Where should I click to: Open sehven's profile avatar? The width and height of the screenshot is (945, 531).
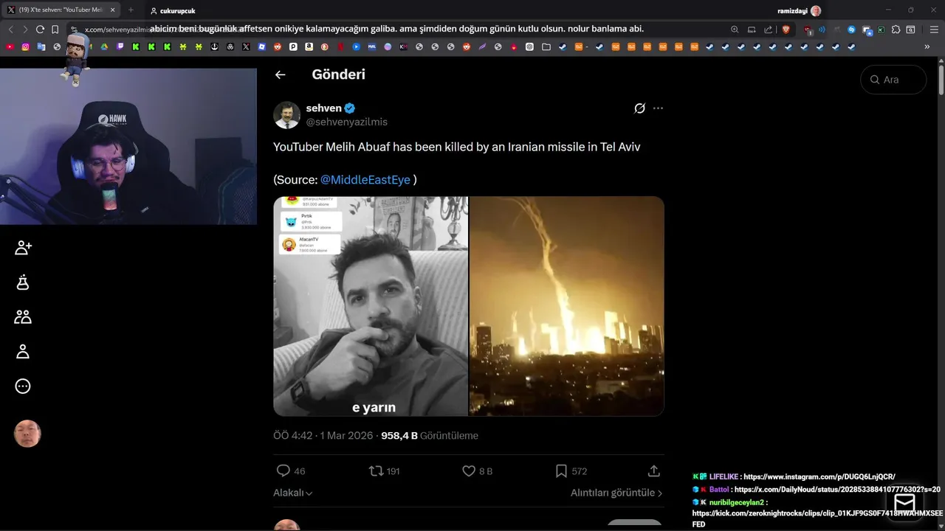pyautogui.click(x=286, y=115)
